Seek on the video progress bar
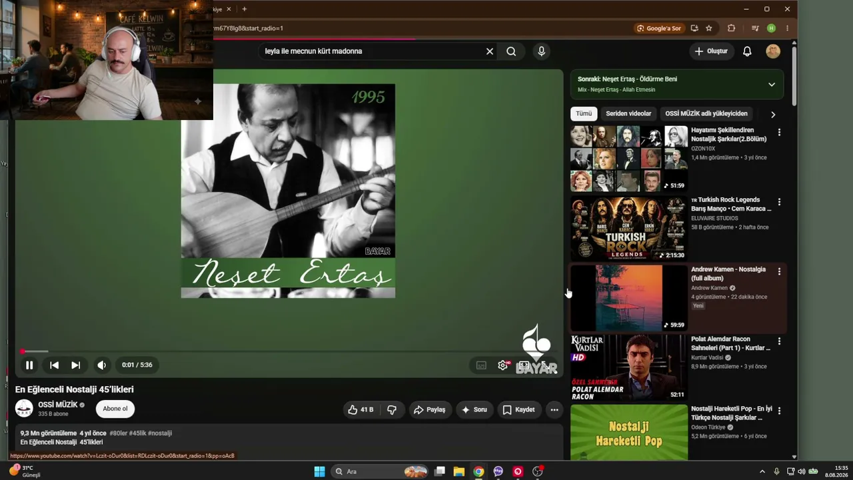 (x=289, y=351)
